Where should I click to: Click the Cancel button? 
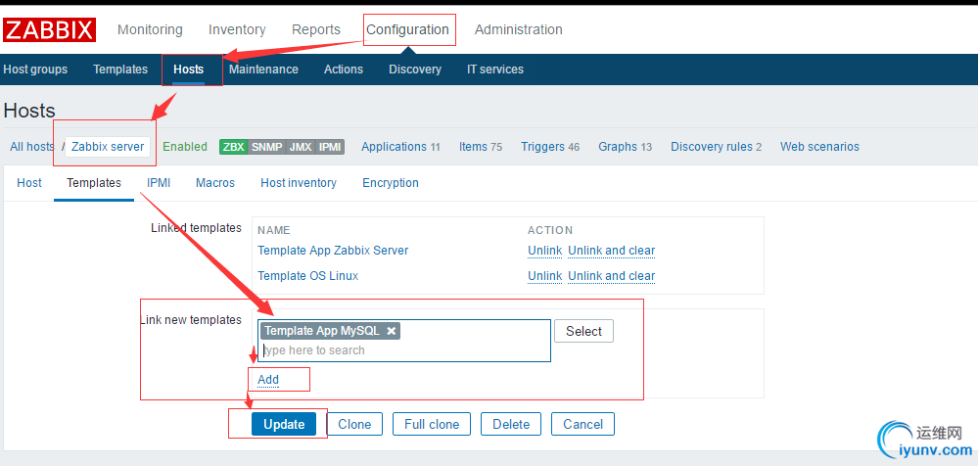[582, 424]
